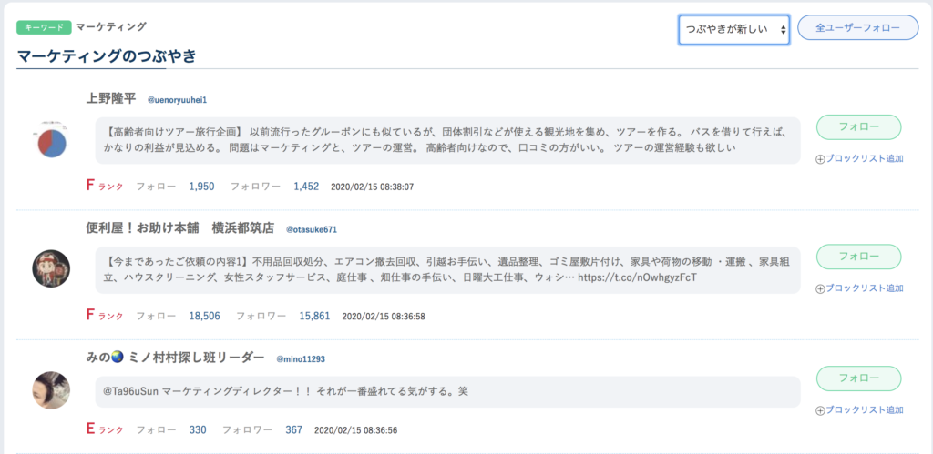Image resolution: width=933 pixels, height=454 pixels.
Task: Open the @otasuke671 handle link
Action: pos(312,229)
